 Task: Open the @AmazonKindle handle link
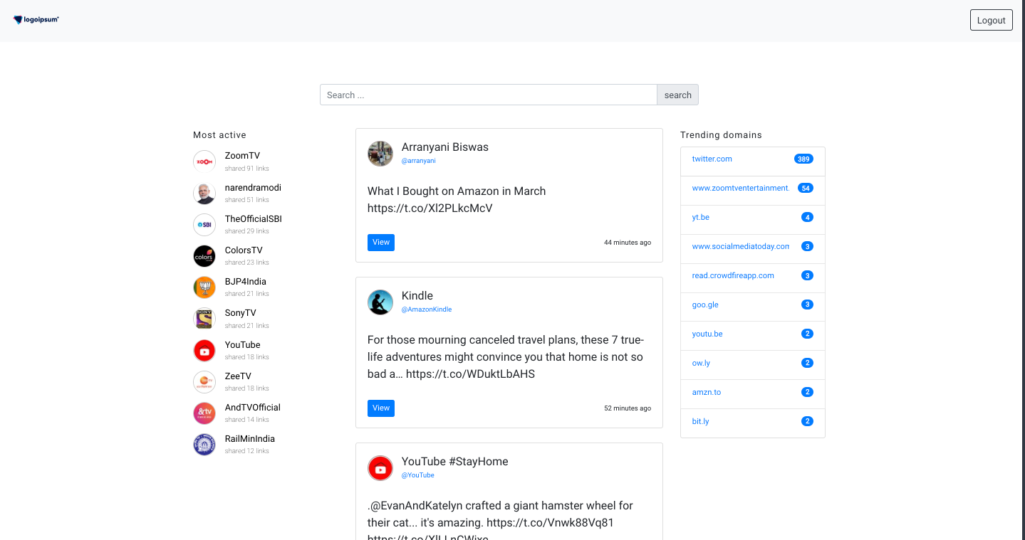[x=427, y=309]
